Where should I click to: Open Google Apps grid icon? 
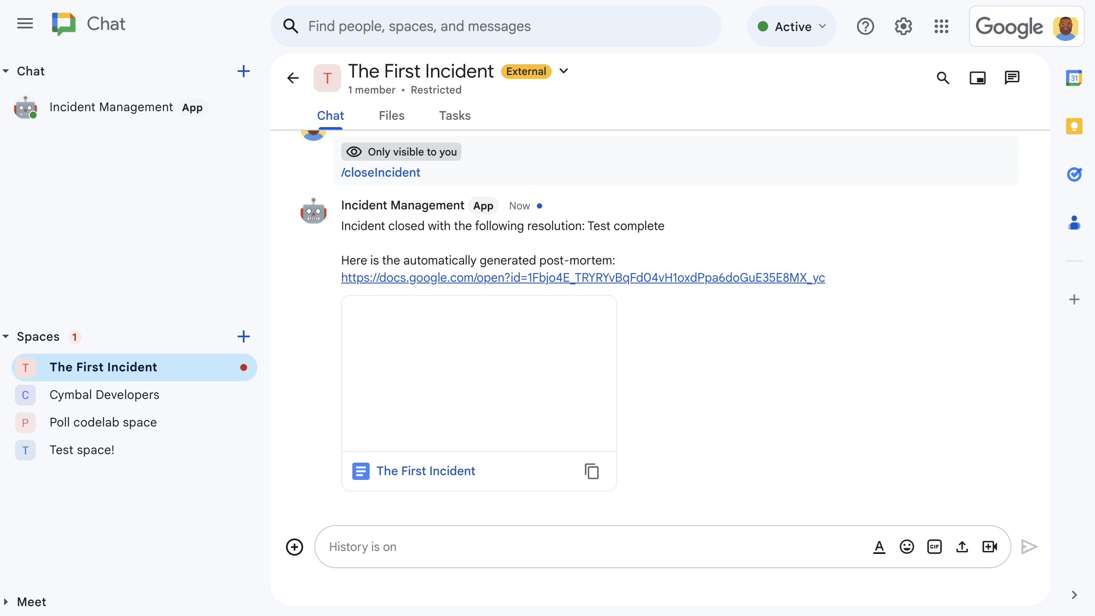pos(941,26)
